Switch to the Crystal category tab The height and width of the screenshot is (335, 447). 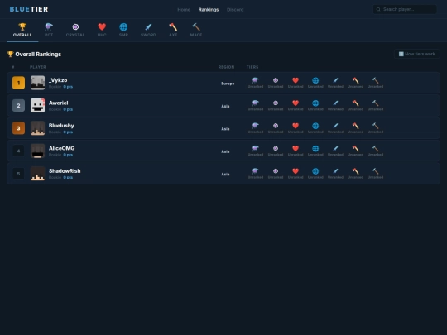point(75,31)
